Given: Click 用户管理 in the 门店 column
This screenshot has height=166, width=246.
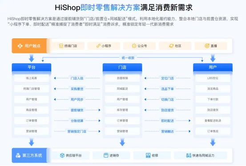Looking at the screenshot, I should [122, 99].
